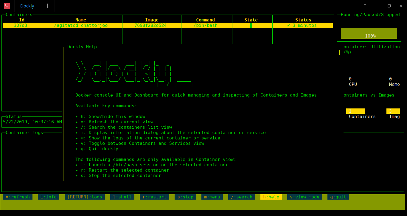Open a new terminal tab with the plus

(x=47, y=6)
